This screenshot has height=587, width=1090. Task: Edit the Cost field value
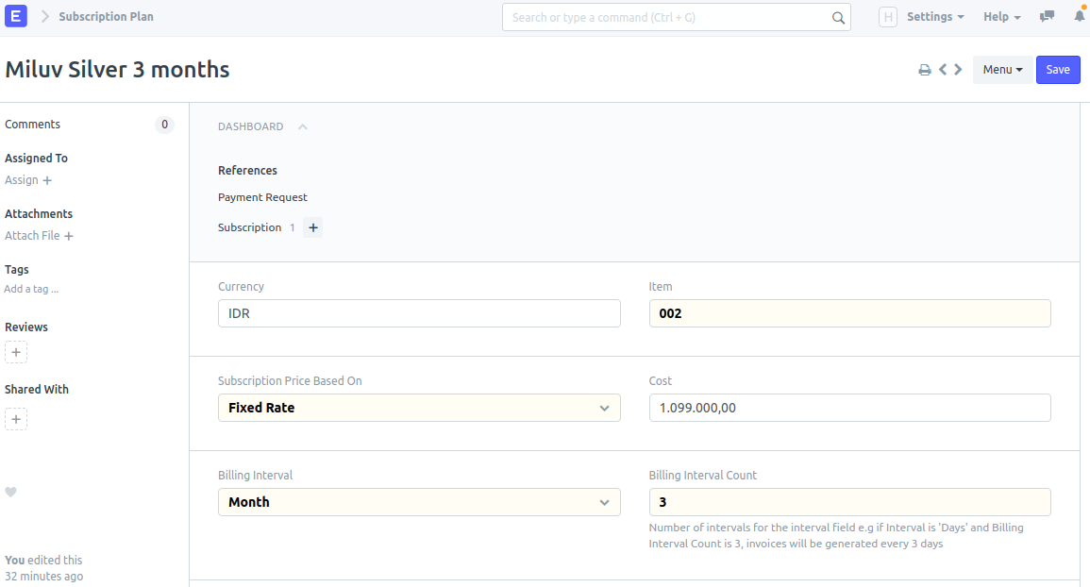point(849,408)
